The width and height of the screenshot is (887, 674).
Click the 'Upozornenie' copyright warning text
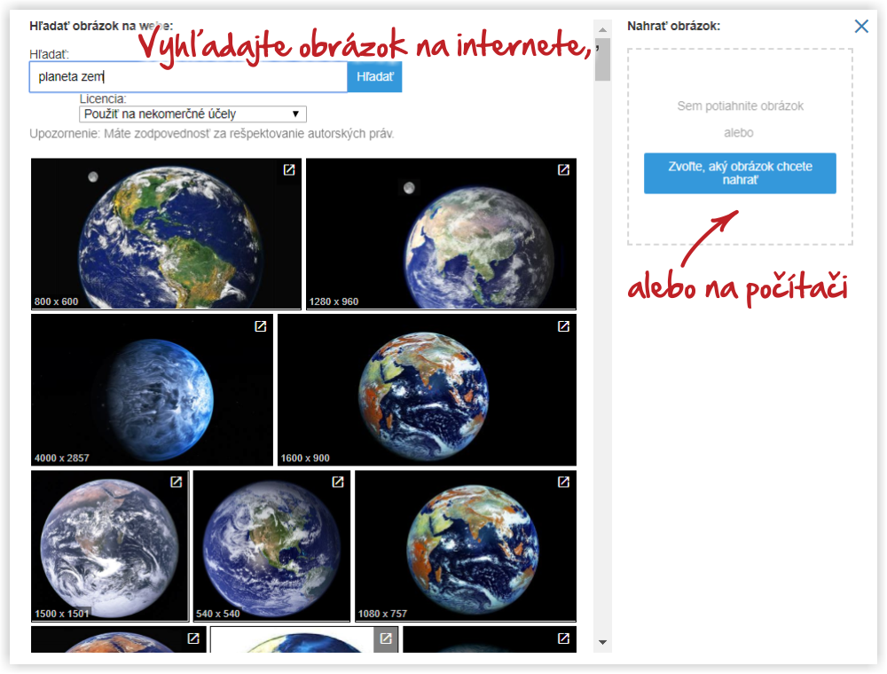(x=212, y=134)
